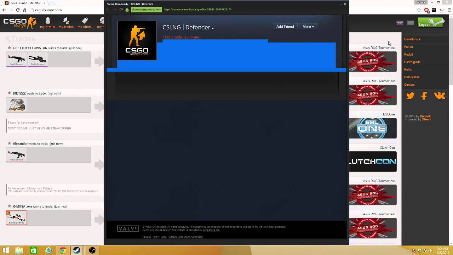Open Chrome from the taskbar
The width and height of the screenshot is (453, 255).
pyautogui.click(x=63, y=250)
